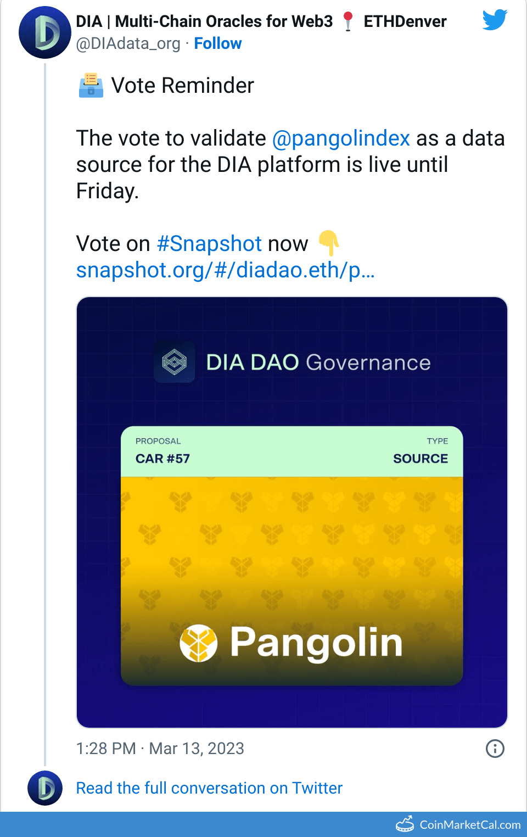Click the tweet info circle icon
527x837 pixels.
[495, 749]
